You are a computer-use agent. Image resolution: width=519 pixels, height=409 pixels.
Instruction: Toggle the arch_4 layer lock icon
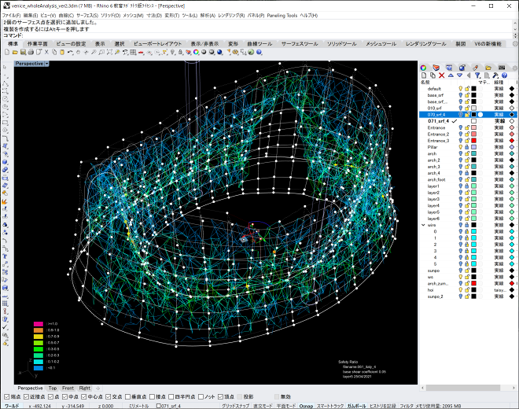coord(467,173)
